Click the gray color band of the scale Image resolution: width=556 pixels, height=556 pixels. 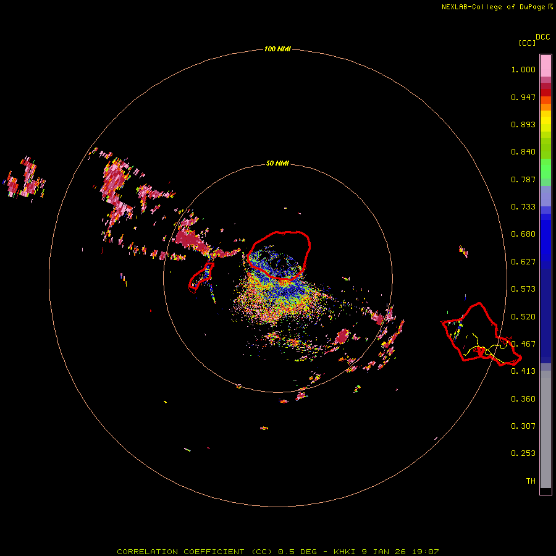[x=545, y=429]
